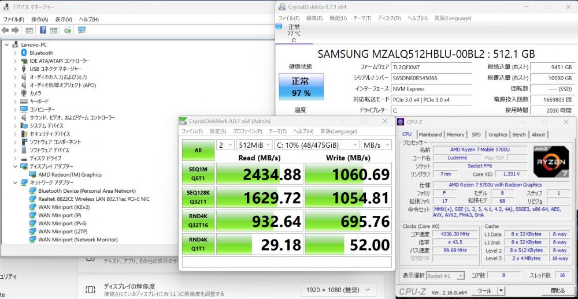Open the Socket #1 selection dropdown in CPU-Z
This screenshot has height=299, width=578.
tap(446, 275)
